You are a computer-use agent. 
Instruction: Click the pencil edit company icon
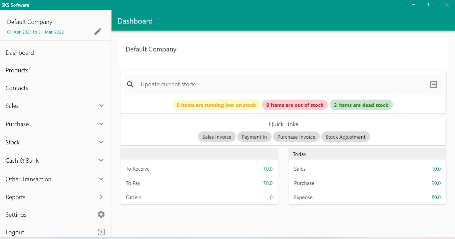(98, 32)
